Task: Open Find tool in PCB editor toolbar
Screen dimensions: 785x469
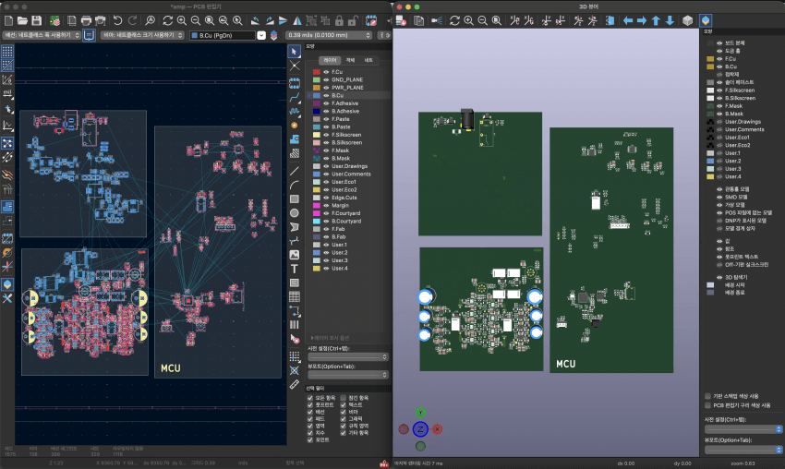Action: [151, 20]
